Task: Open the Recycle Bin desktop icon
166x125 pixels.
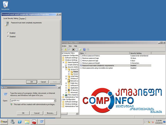Action: (x=5, y=6)
